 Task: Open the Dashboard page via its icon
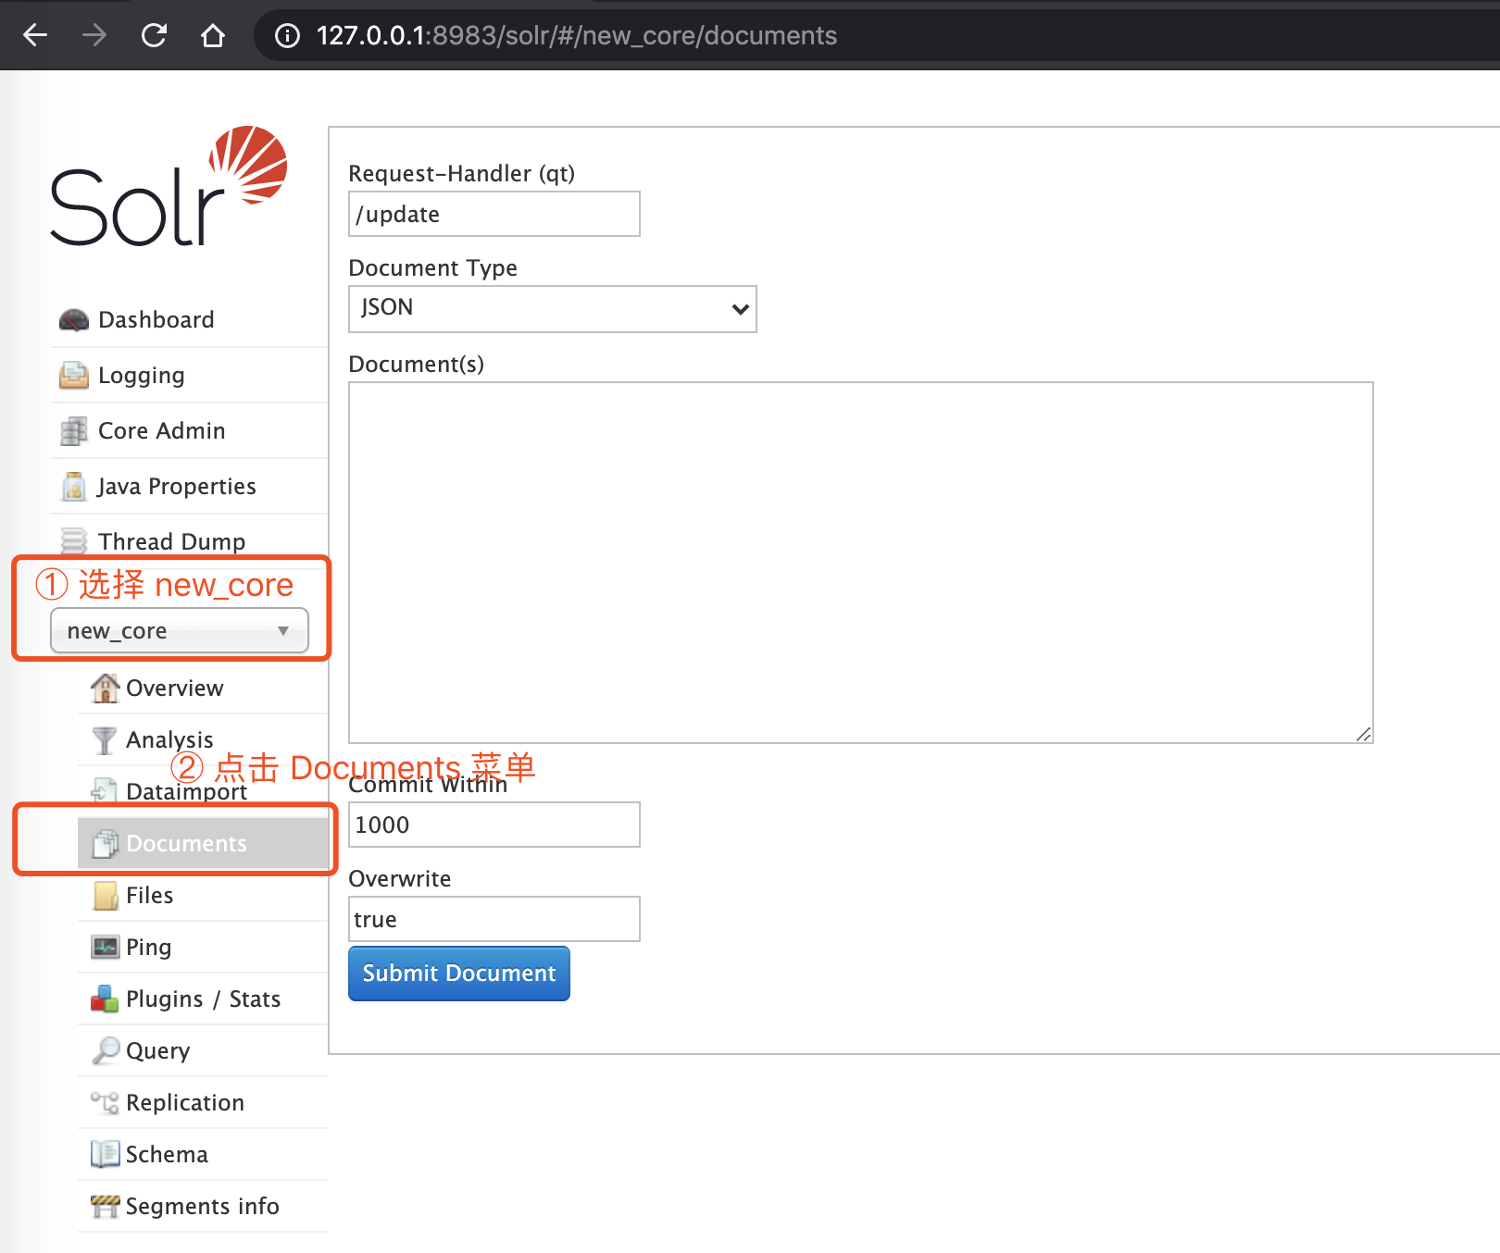72,319
